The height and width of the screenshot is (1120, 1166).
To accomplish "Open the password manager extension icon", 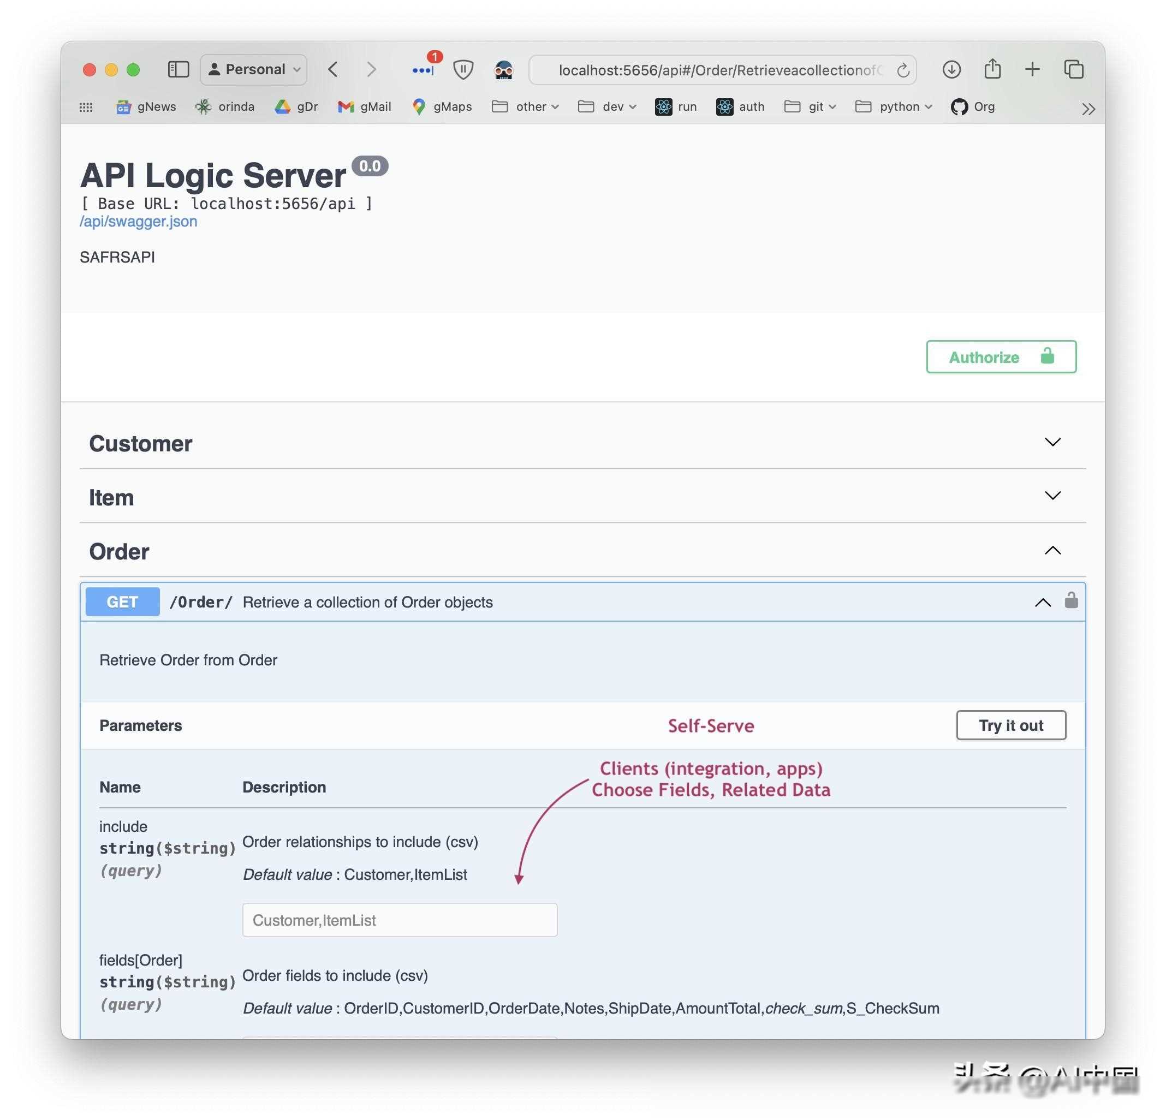I will [x=424, y=70].
